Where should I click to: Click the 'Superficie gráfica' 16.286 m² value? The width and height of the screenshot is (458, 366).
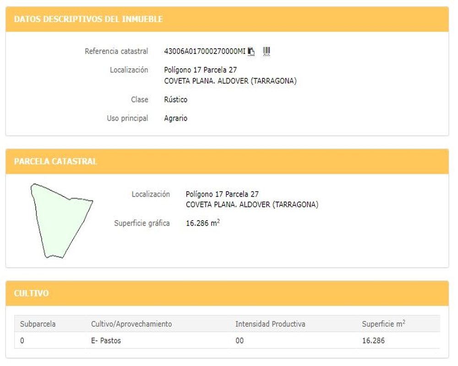(203, 224)
